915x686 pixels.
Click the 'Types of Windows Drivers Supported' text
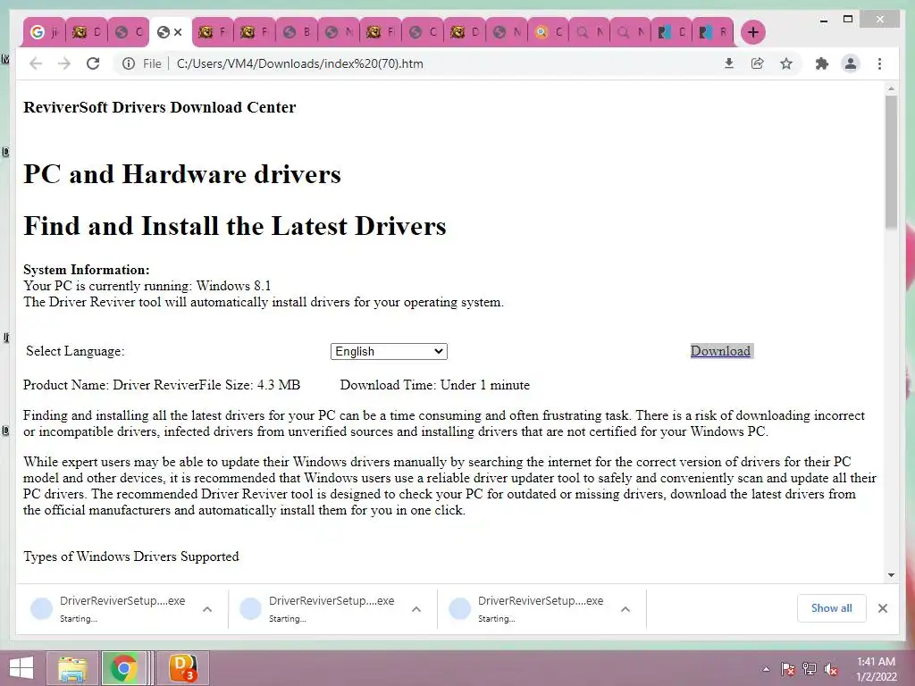tap(131, 556)
